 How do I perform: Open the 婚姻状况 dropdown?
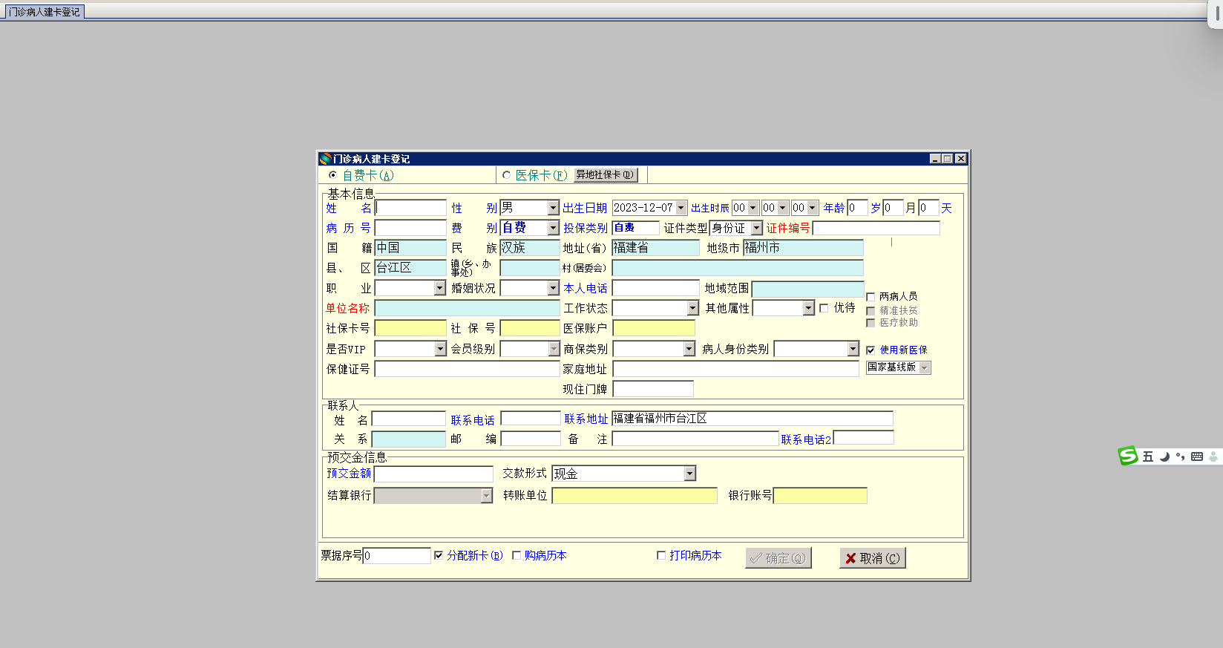pos(553,288)
